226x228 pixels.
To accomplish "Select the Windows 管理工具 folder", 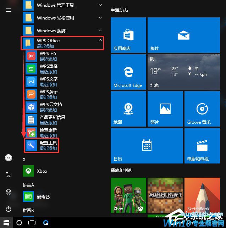I will click(x=63, y=5).
